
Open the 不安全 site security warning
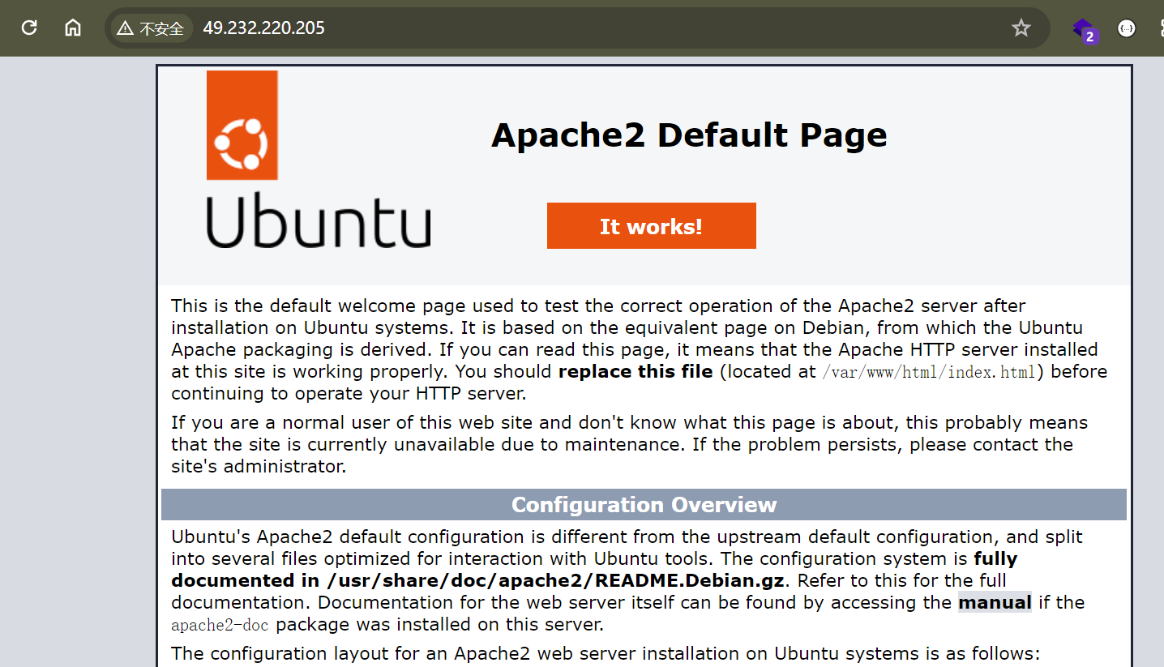152,28
